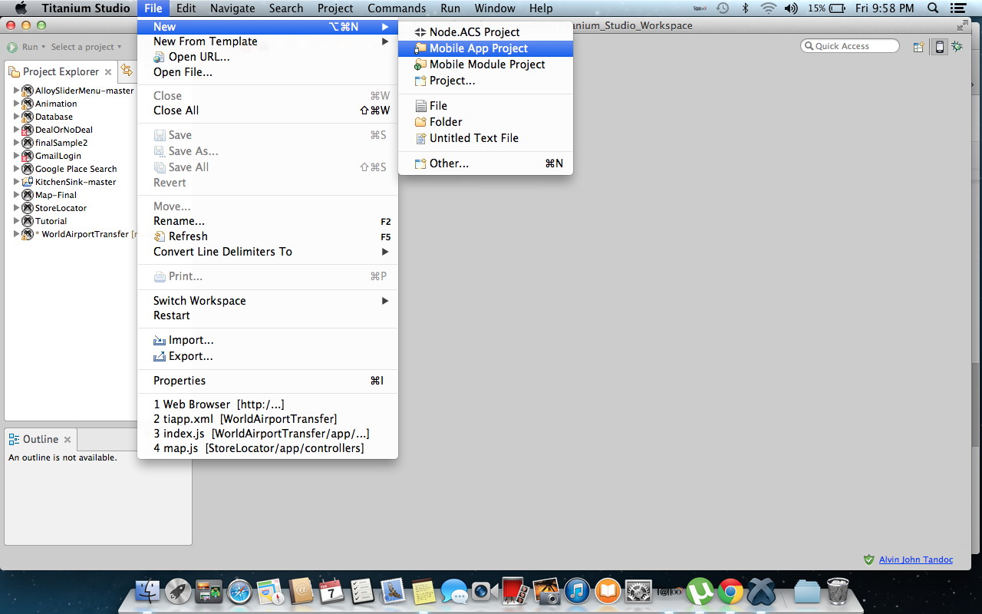Screen dimensions: 982x614
Task: Click Open URL... in File menu
Action: tap(267, 57)
